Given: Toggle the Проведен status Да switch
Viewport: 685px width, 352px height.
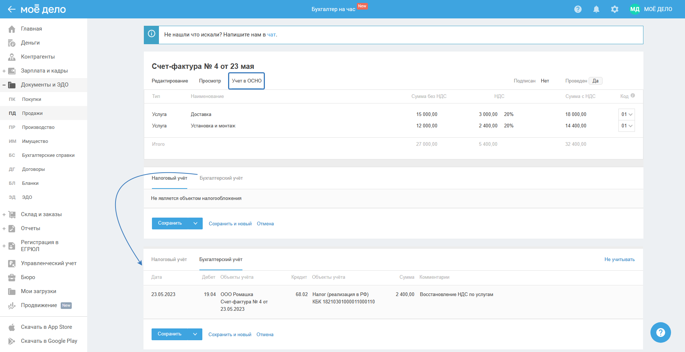Looking at the screenshot, I should pos(595,81).
